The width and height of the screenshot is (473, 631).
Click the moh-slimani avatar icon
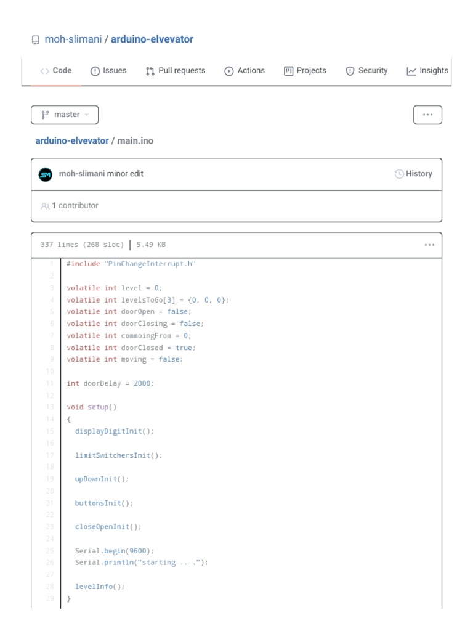pyautogui.click(x=46, y=174)
